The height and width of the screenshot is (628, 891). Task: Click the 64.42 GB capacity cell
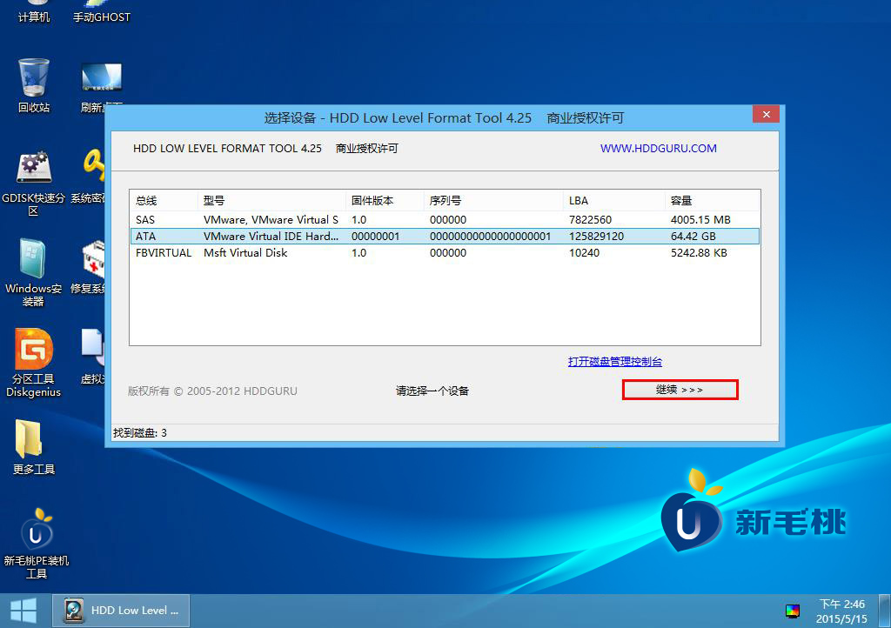pyautogui.click(x=693, y=237)
